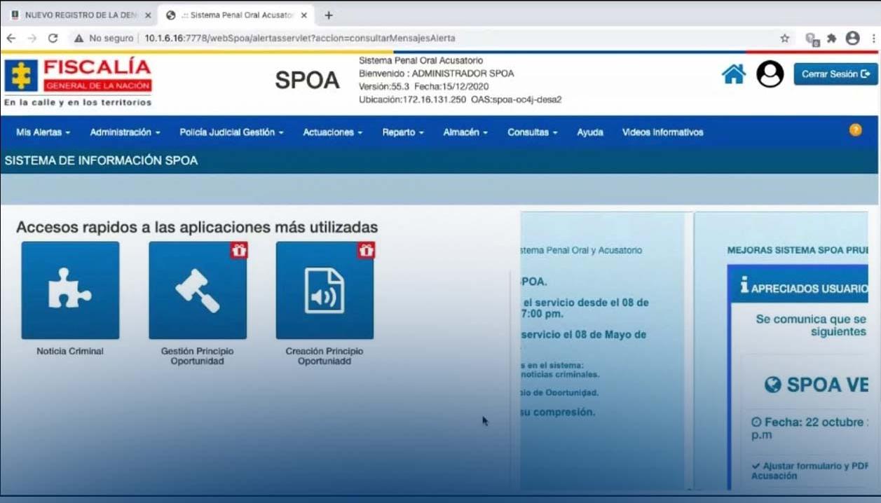Screen dimensions: 881x503
Task: Bookmark this page with star icon
Action: [x=785, y=39]
